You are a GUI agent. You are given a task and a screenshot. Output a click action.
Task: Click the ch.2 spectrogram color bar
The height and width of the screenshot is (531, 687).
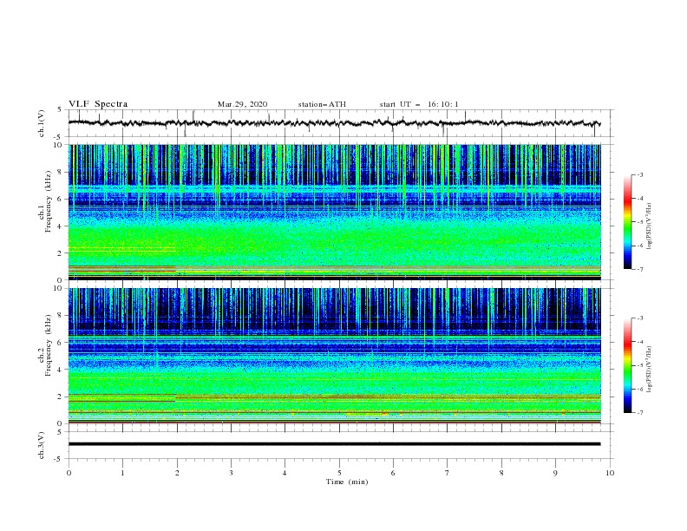pyautogui.click(x=627, y=365)
